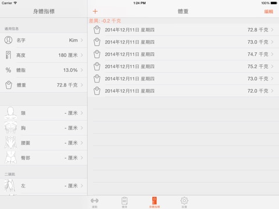Tap scale icon on the 72.0 千克 entry
The height and width of the screenshot is (209, 279).
(x=97, y=91)
